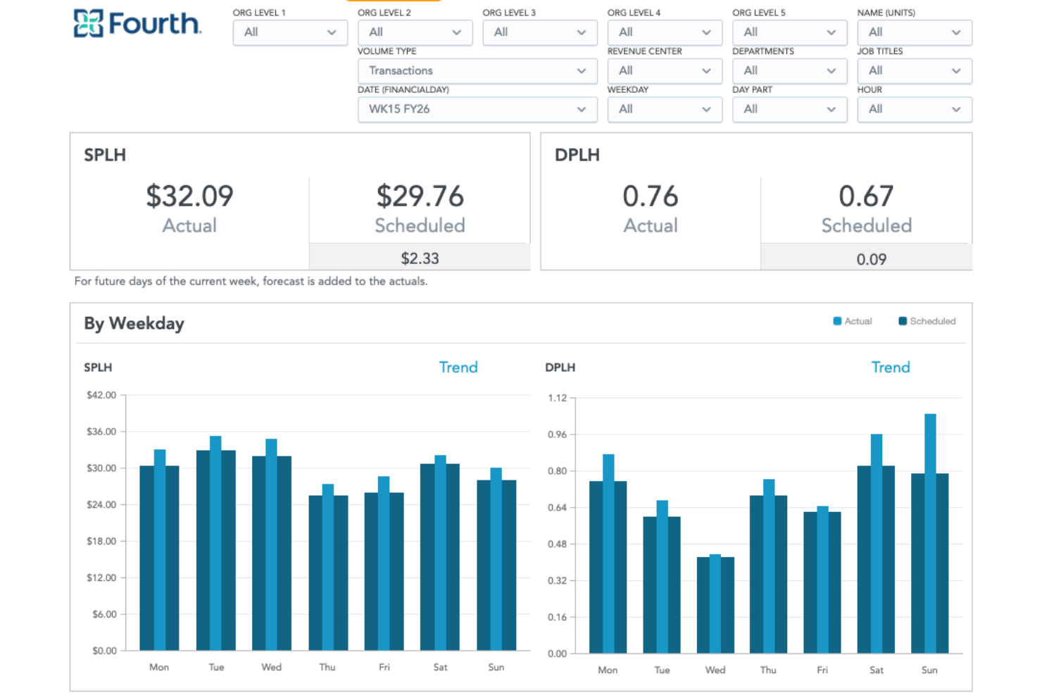This screenshot has height=695, width=1042.
Task: Click the Mon actual bar in SPLH chart
Action: 160,549
